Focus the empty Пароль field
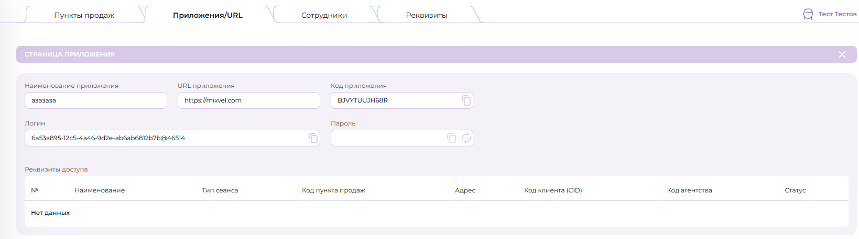 point(387,138)
